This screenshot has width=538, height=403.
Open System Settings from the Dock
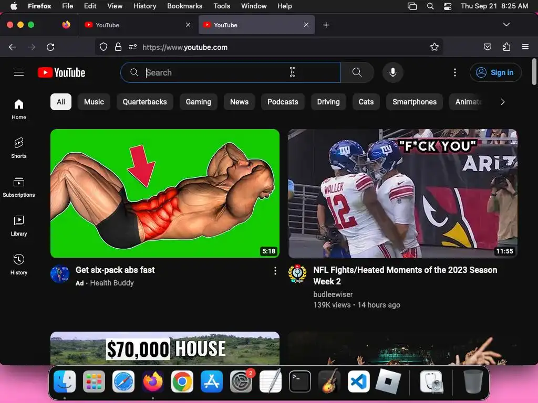pyautogui.click(x=241, y=381)
